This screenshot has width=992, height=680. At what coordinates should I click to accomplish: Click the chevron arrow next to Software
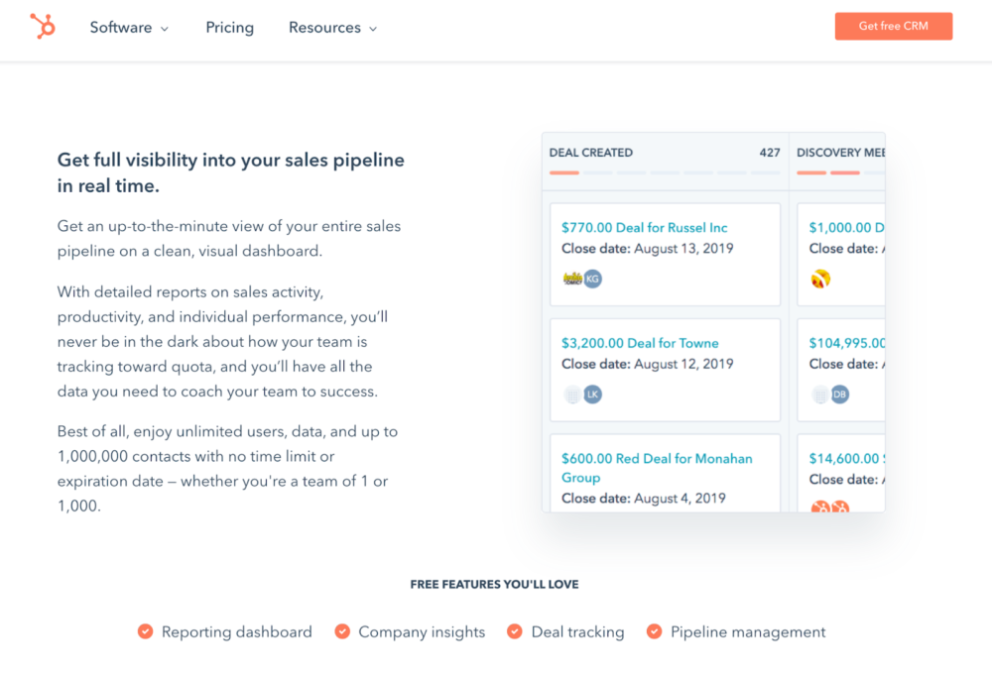165,29
